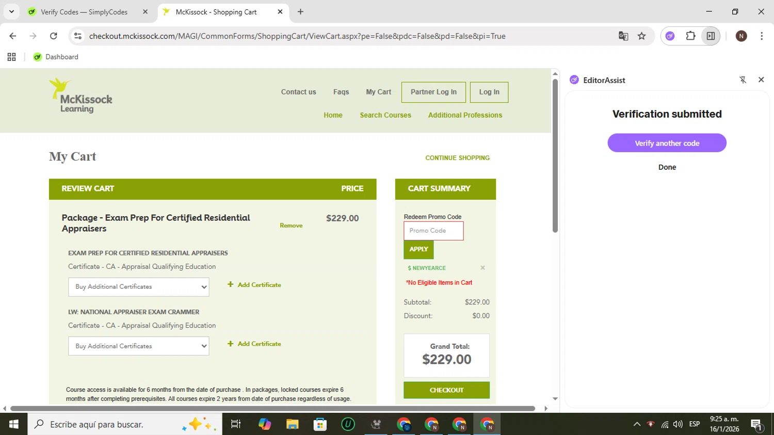Click the Windows taskbar search box
Image resolution: width=774 pixels, height=435 pixels.
[125, 424]
